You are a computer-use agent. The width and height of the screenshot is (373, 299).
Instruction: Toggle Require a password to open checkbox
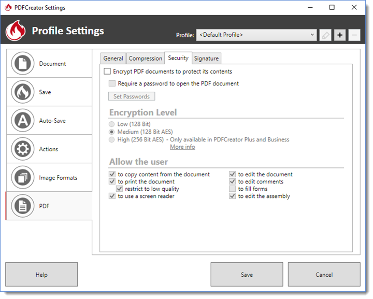[112, 83]
